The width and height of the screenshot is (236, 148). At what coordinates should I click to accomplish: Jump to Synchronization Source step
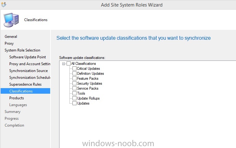click(x=28, y=71)
